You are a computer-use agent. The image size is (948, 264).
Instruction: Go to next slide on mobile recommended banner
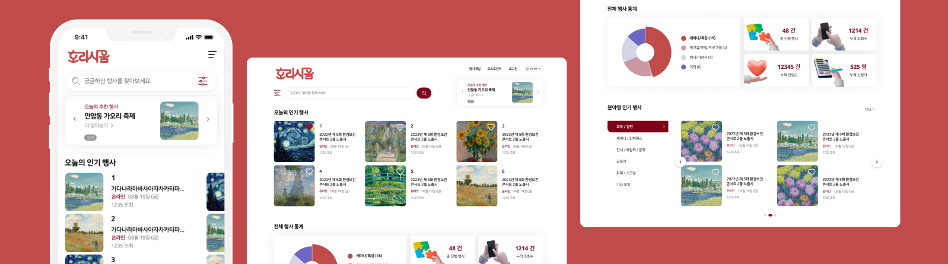tap(208, 119)
